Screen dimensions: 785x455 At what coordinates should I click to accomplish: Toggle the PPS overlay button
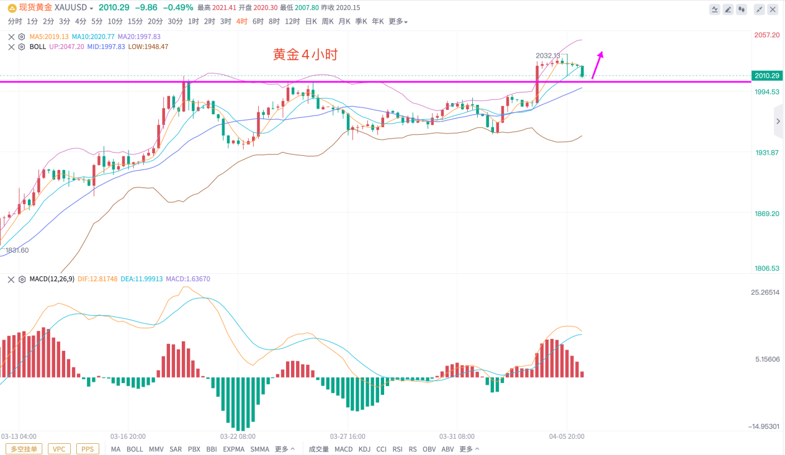click(x=87, y=449)
